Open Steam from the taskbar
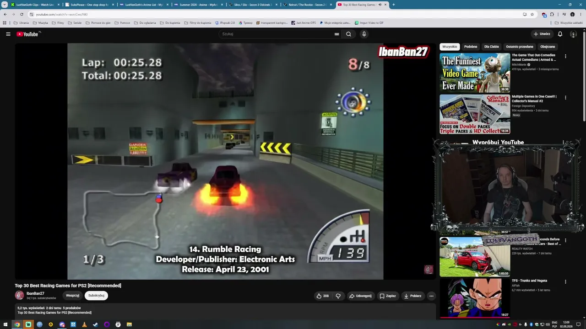This screenshot has height=329, width=586. (95, 324)
